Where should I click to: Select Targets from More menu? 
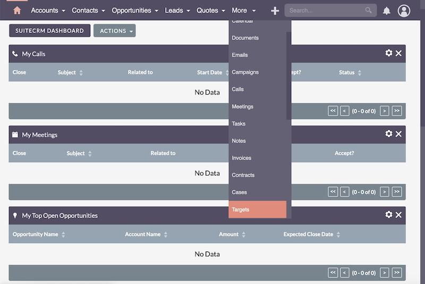click(258, 210)
